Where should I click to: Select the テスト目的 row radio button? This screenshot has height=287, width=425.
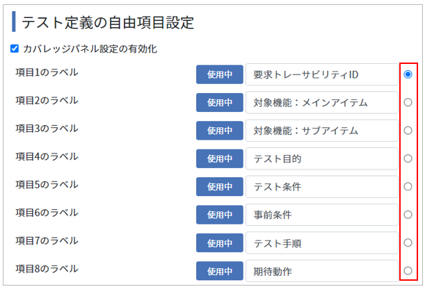click(408, 158)
